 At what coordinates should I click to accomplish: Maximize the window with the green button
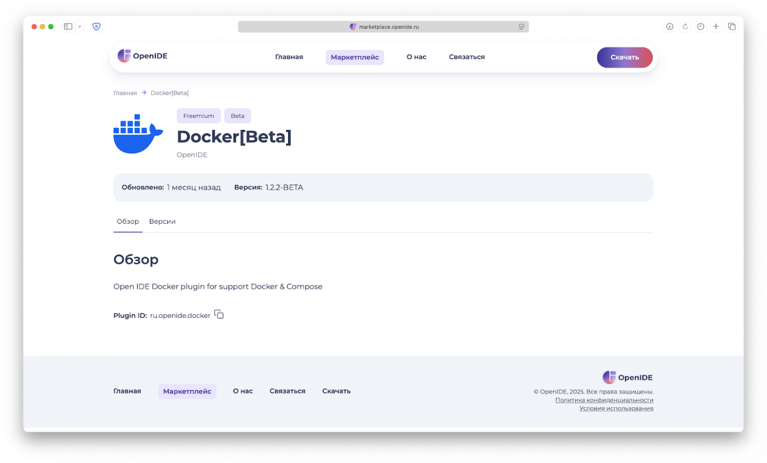coord(51,27)
